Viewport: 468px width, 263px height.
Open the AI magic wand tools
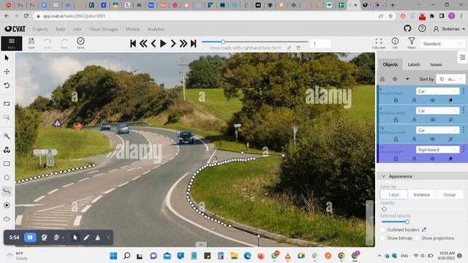[7, 137]
